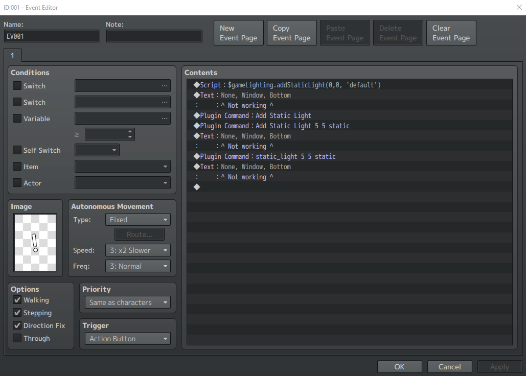Enable the Actor condition checkbox
Image resolution: width=526 pixels, height=376 pixels.
pos(17,183)
